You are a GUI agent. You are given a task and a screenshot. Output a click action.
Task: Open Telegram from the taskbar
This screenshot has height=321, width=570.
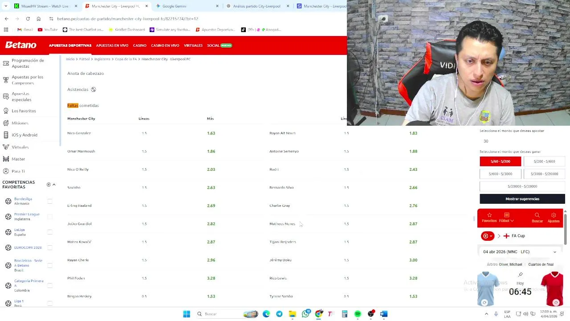(x=279, y=314)
